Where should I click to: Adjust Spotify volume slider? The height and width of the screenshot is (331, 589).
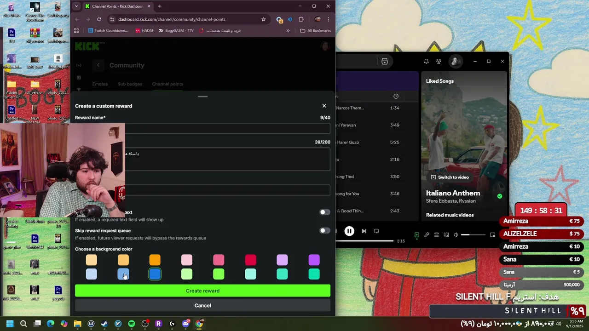(x=473, y=235)
